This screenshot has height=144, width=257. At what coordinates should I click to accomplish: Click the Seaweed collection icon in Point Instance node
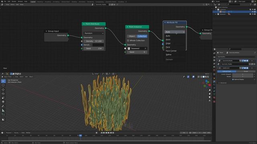click(x=129, y=48)
